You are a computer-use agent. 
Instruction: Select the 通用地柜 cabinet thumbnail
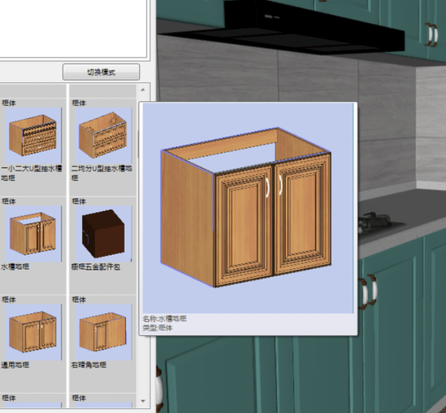[33, 332]
